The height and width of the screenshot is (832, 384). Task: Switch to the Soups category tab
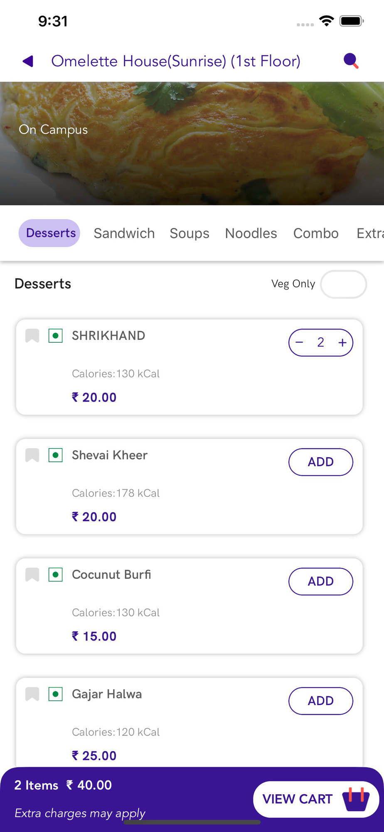(189, 233)
